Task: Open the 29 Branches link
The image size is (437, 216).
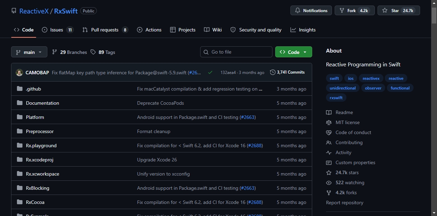Action: tap(69, 52)
